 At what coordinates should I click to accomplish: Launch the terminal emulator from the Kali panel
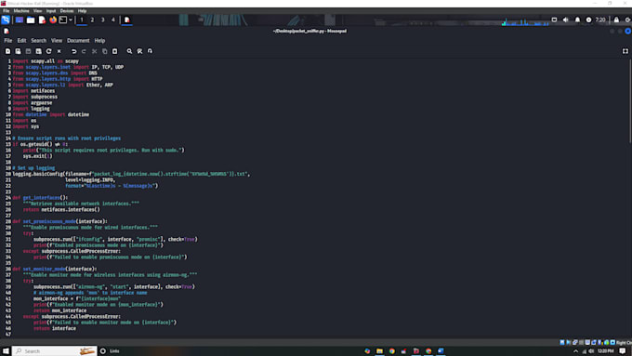(x=63, y=20)
